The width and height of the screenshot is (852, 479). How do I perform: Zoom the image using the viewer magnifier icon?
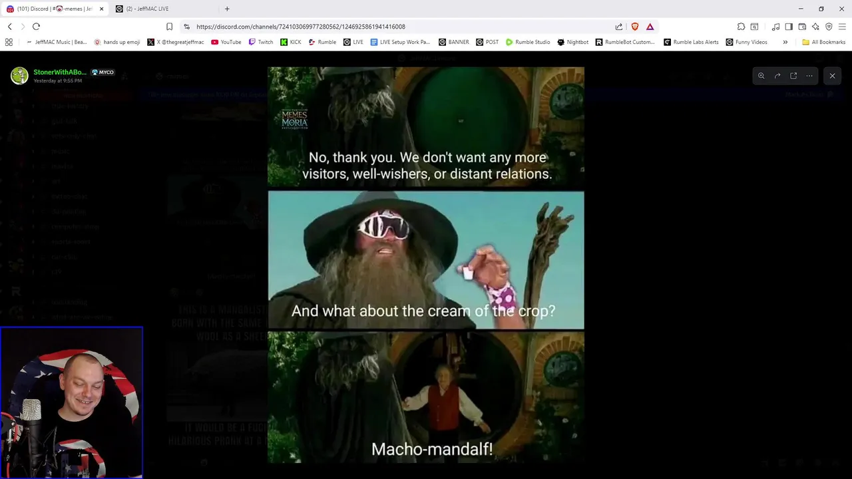pos(761,76)
